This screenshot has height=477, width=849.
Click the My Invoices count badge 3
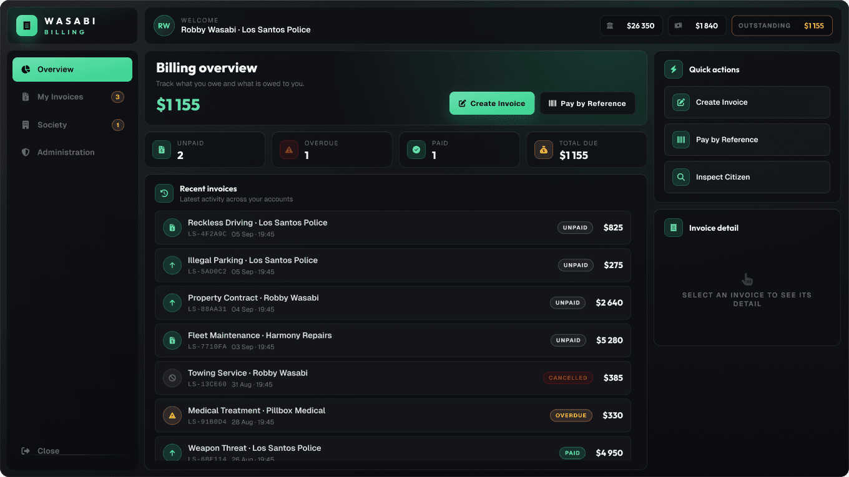click(117, 97)
